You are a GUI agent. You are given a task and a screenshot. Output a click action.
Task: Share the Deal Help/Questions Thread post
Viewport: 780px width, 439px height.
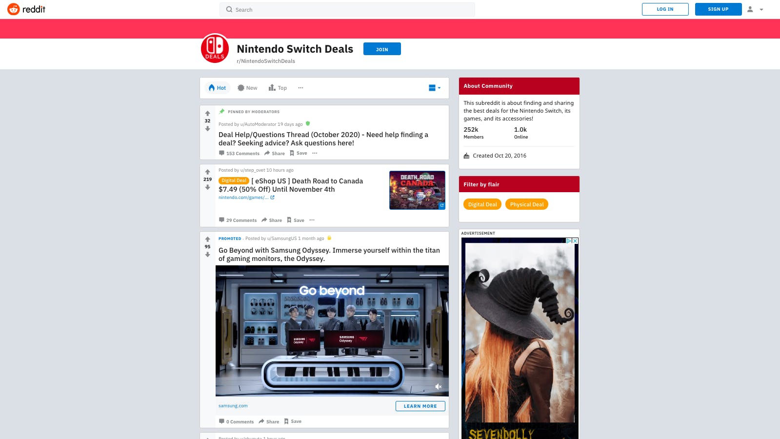[275, 153]
